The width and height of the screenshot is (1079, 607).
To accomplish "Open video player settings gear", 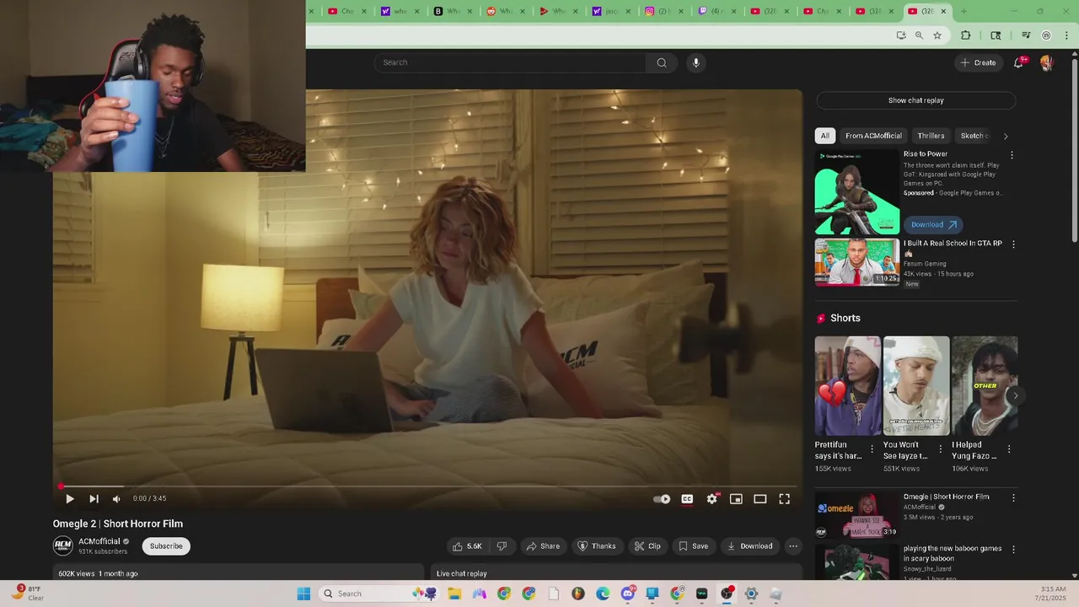I will coord(712,499).
